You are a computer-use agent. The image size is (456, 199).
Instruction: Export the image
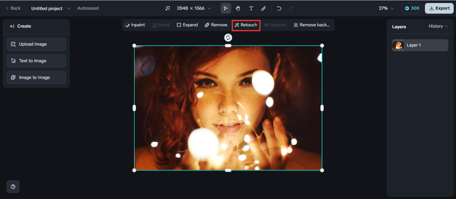point(439,8)
